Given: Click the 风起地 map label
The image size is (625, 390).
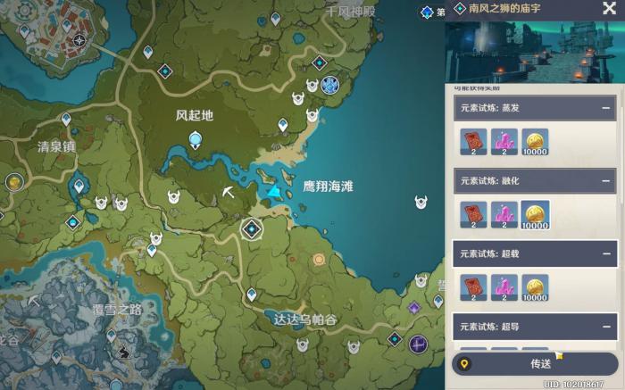Looking at the screenshot, I should click(x=195, y=115).
